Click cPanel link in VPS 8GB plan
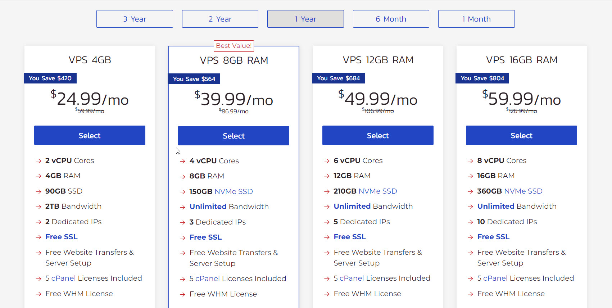Image resolution: width=612 pixels, height=308 pixels. pos(207,278)
